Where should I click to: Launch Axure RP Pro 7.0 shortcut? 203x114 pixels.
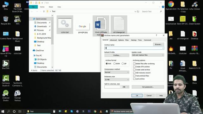click(6, 51)
